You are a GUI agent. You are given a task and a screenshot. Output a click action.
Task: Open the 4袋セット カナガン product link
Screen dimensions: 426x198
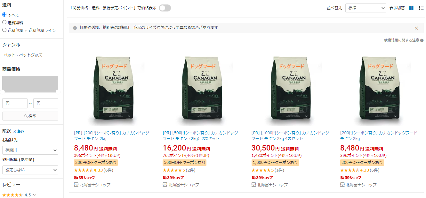point(290,136)
